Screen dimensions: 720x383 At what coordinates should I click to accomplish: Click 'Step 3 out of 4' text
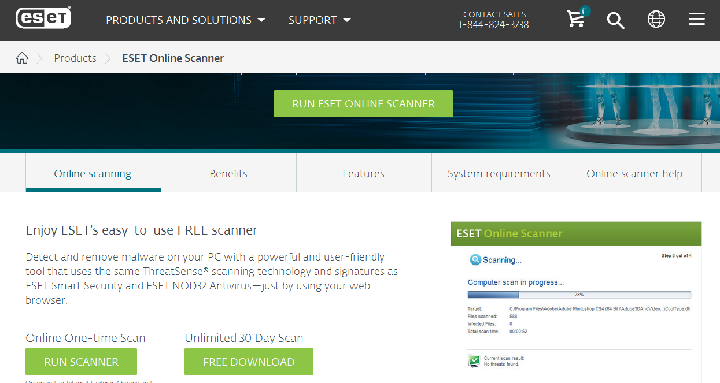point(677,256)
